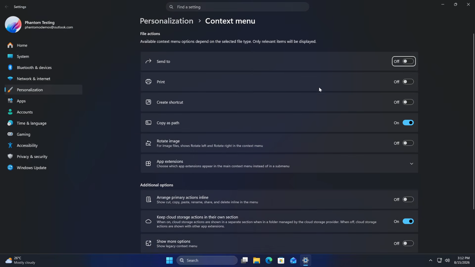This screenshot has width=475, height=267.
Task: Open Microsoft Store from taskbar
Action: [x=281, y=260]
